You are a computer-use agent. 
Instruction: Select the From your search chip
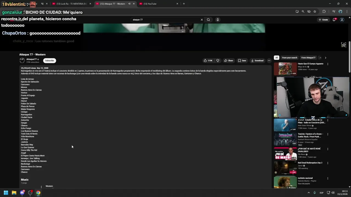(290, 58)
